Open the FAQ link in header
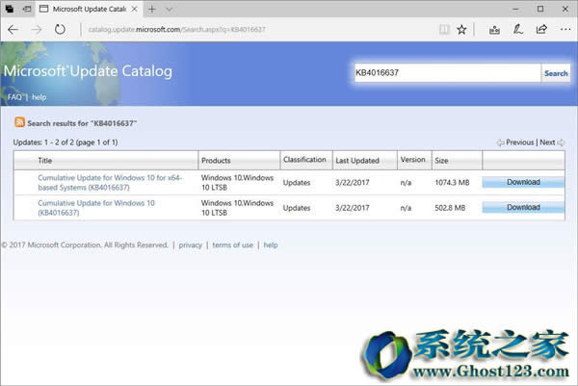Screen dimensions: 578x386 (14, 97)
